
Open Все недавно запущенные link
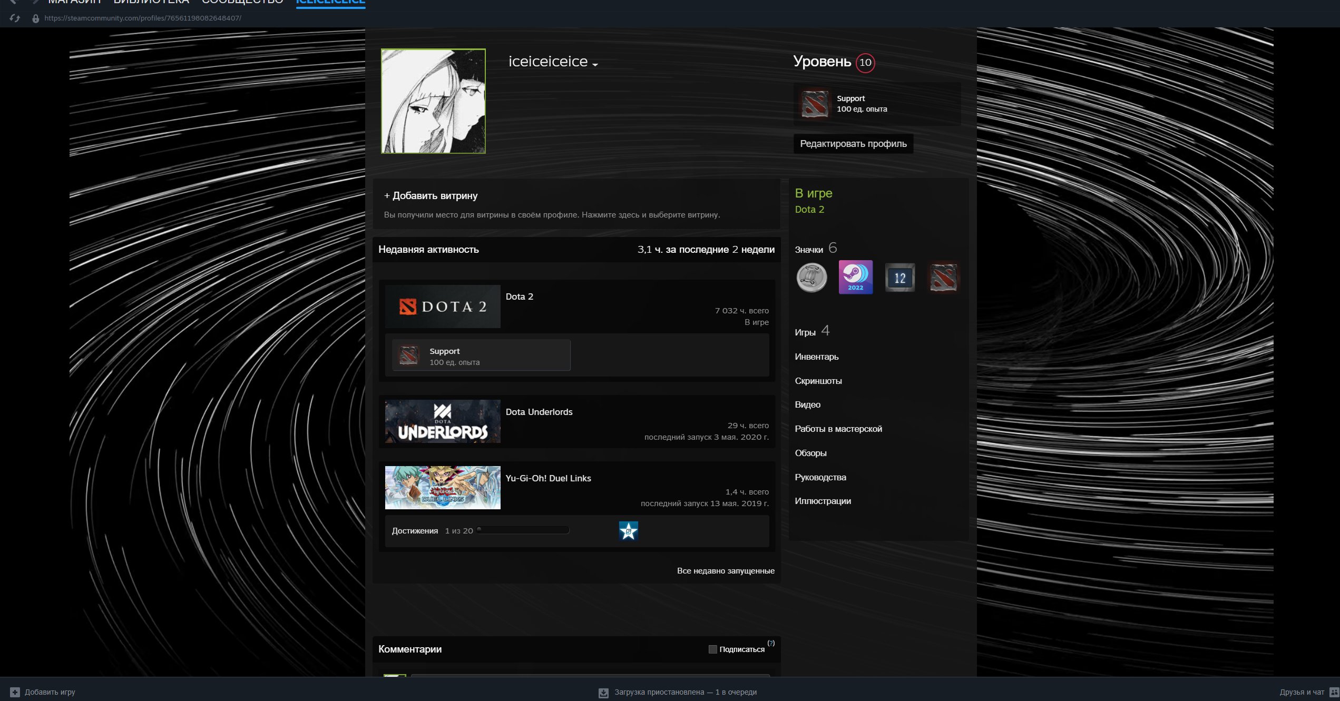725,571
